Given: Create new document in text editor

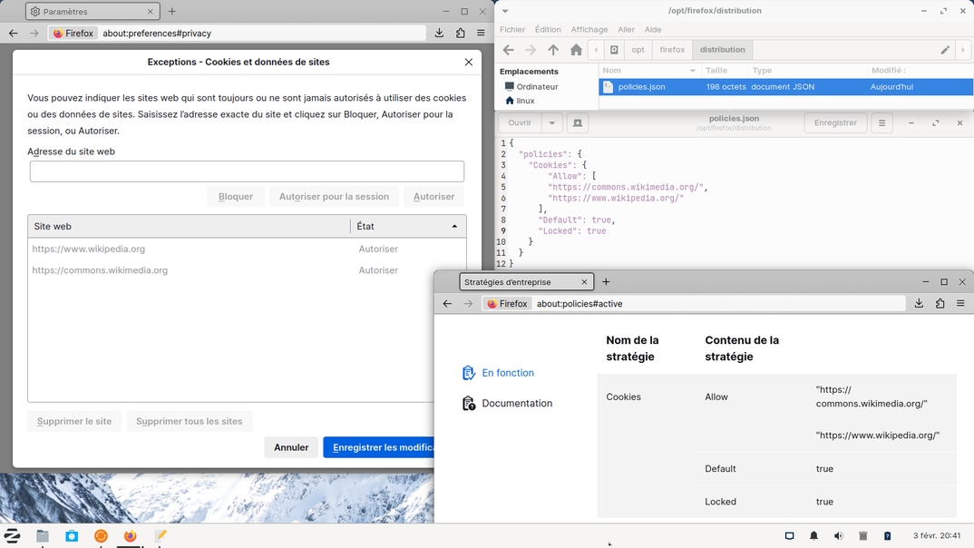Looking at the screenshot, I should click(x=577, y=123).
